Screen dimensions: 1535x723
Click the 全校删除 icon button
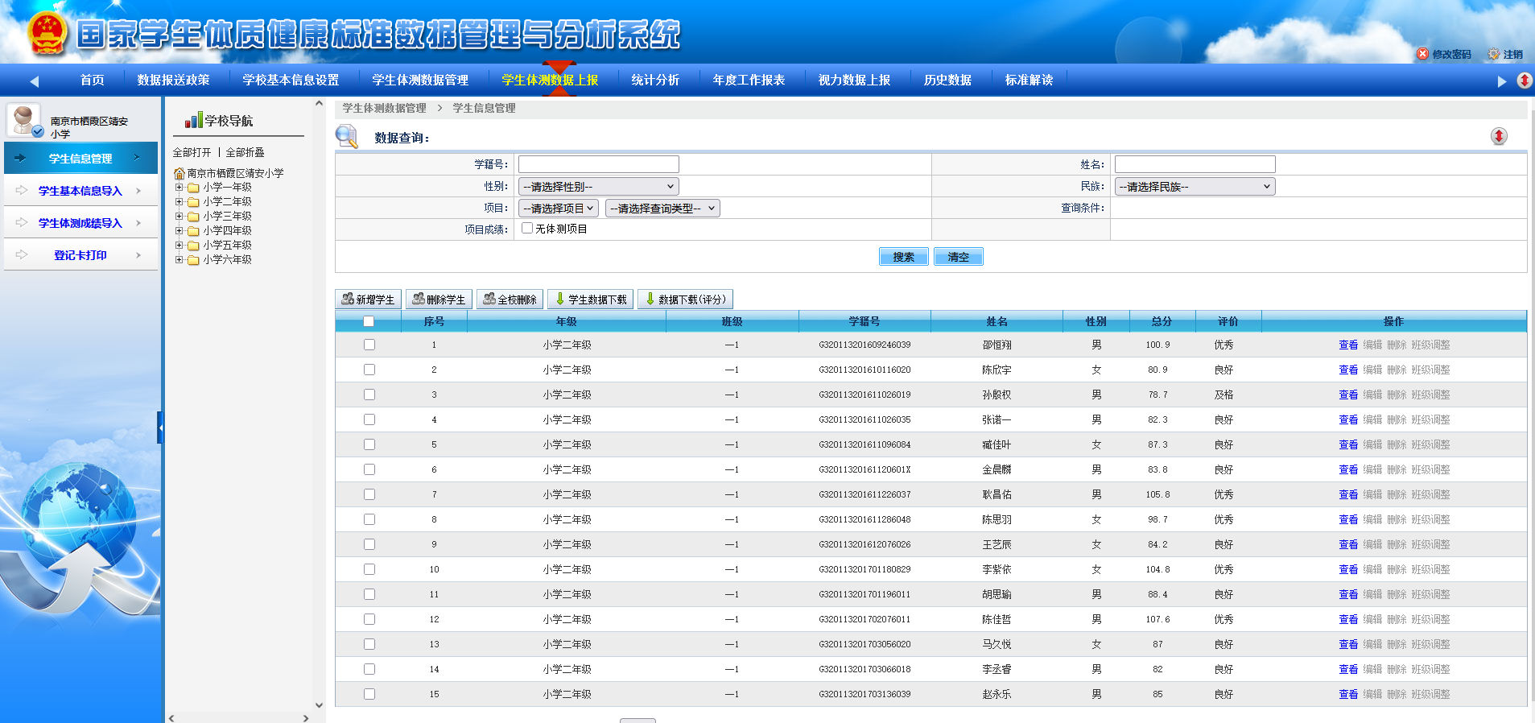pos(489,299)
